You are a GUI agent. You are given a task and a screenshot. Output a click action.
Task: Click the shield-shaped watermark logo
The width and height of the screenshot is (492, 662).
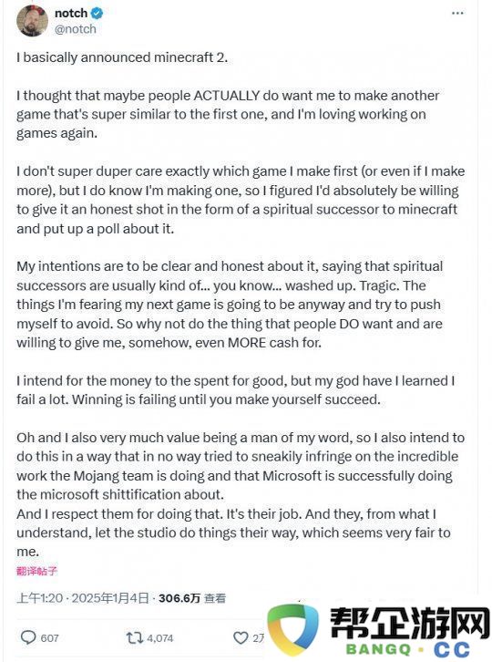[x=293, y=629]
